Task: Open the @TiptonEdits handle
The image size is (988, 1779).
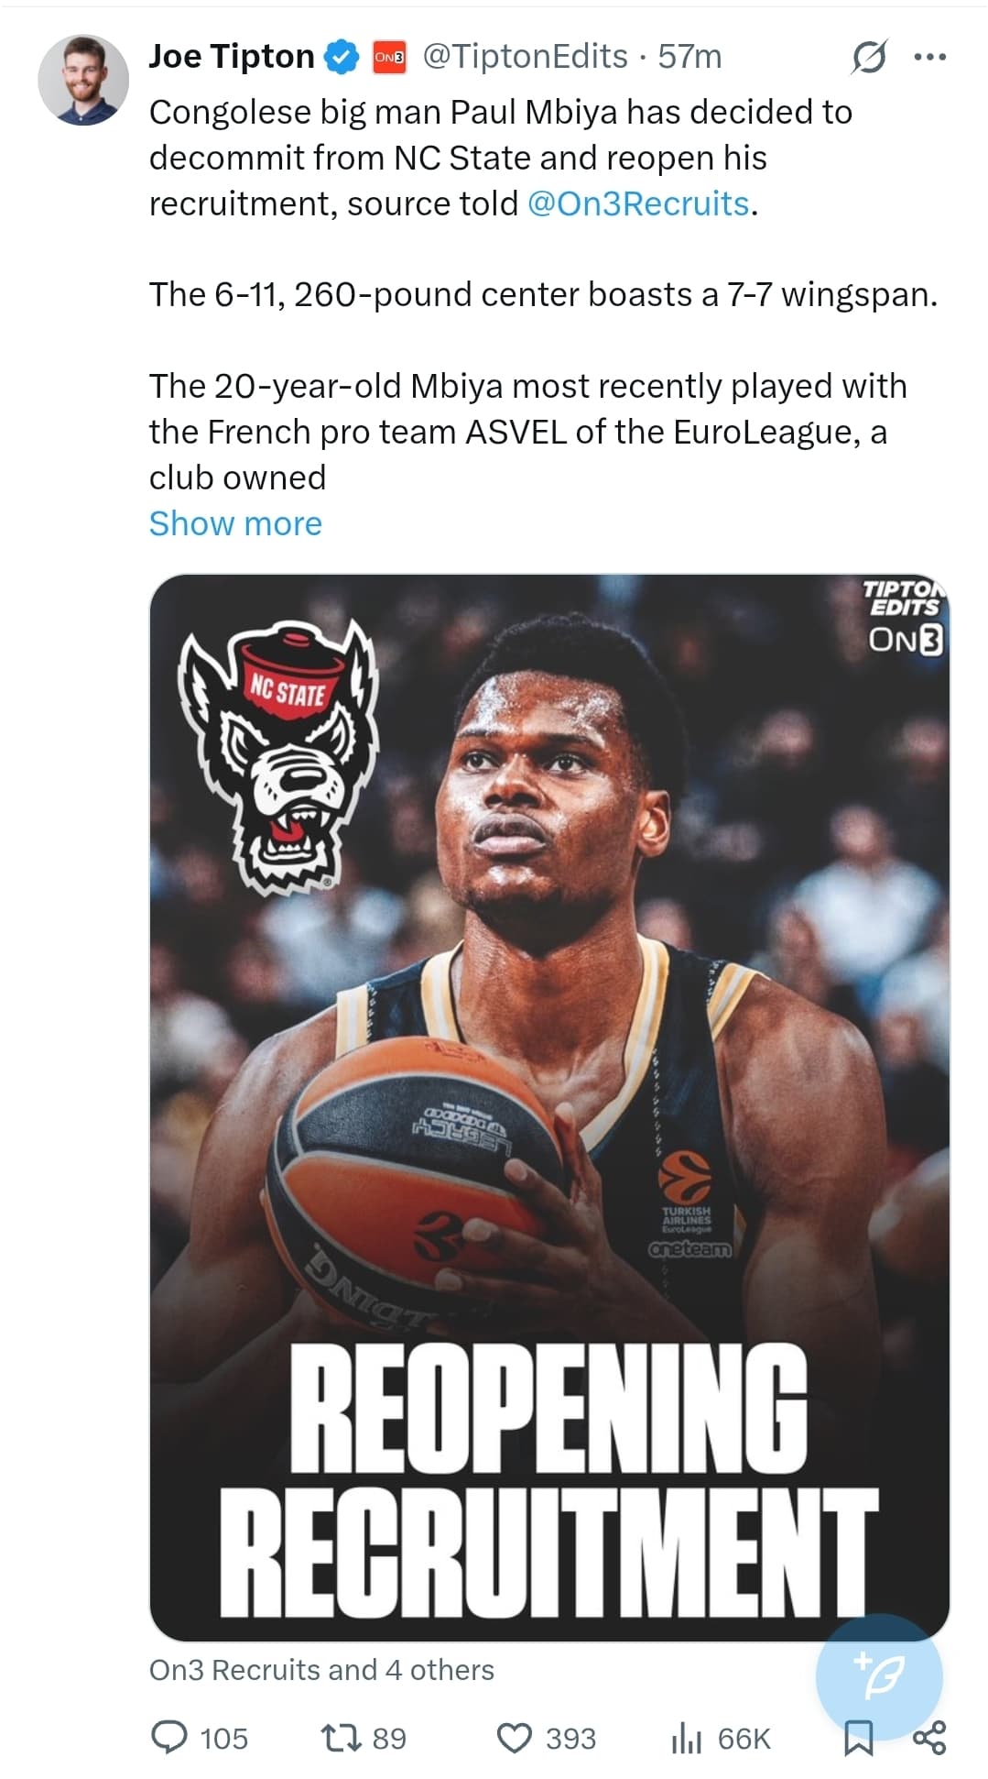Action: pyautogui.click(x=525, y=57)
